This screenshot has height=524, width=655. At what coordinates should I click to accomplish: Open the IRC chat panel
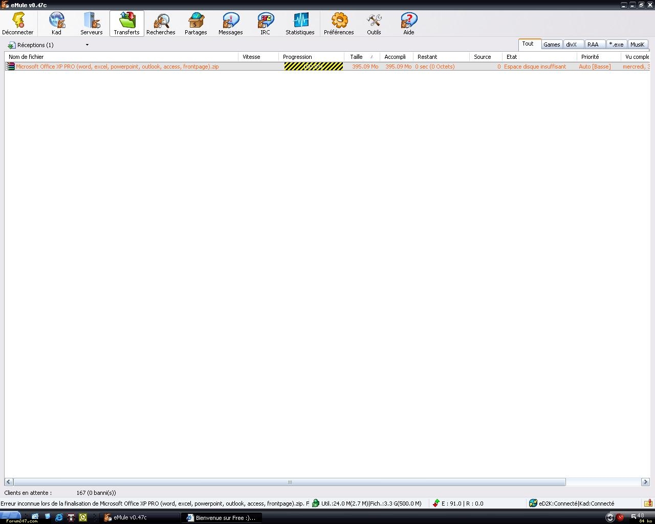[265, 24]
